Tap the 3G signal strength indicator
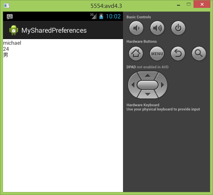This screenshot has width=213, height=195. coord(93,16)
